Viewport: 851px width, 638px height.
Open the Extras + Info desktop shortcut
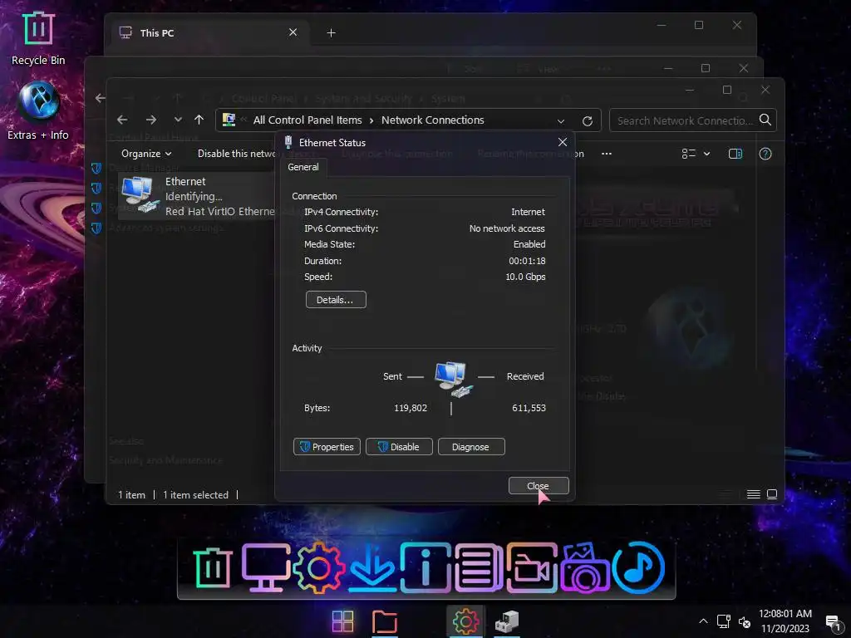38,110
